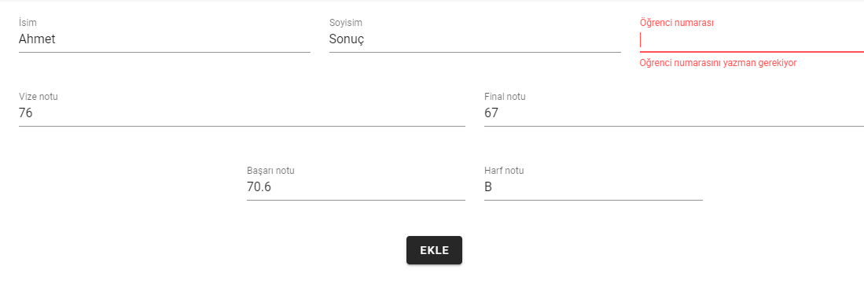
Task: Click the Harf notu value B
Action: point(488,187)
